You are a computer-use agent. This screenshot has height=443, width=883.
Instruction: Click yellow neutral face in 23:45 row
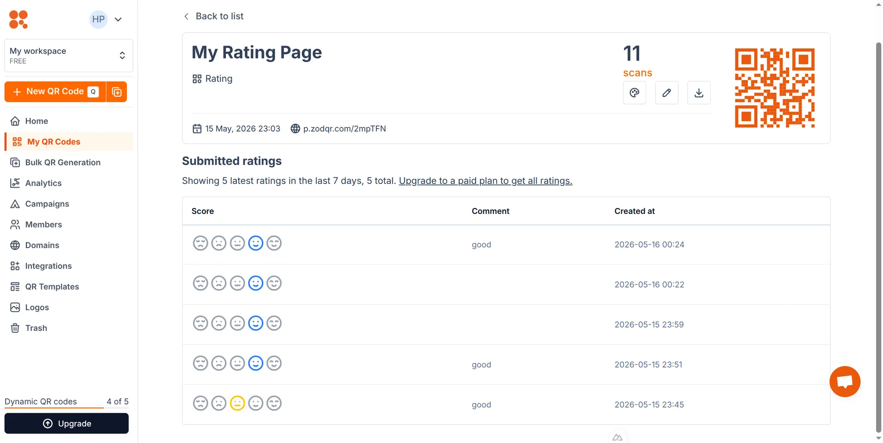pos(237,403)
